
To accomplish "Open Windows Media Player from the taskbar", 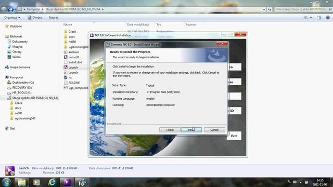I will click(x=36, y=182).
